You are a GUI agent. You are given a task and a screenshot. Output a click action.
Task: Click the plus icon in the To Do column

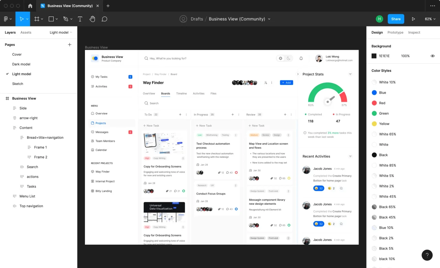point(180,114)
